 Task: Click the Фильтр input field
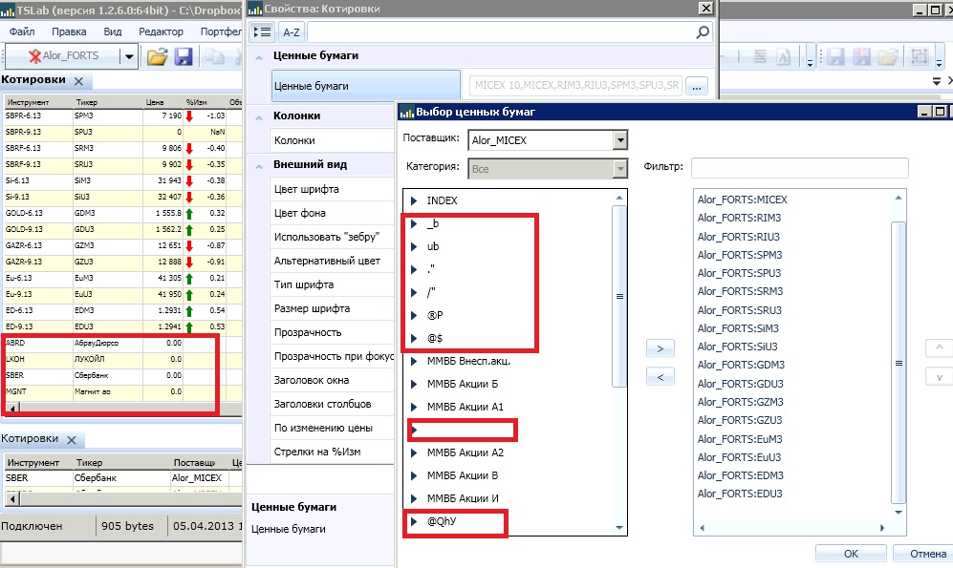799,168
